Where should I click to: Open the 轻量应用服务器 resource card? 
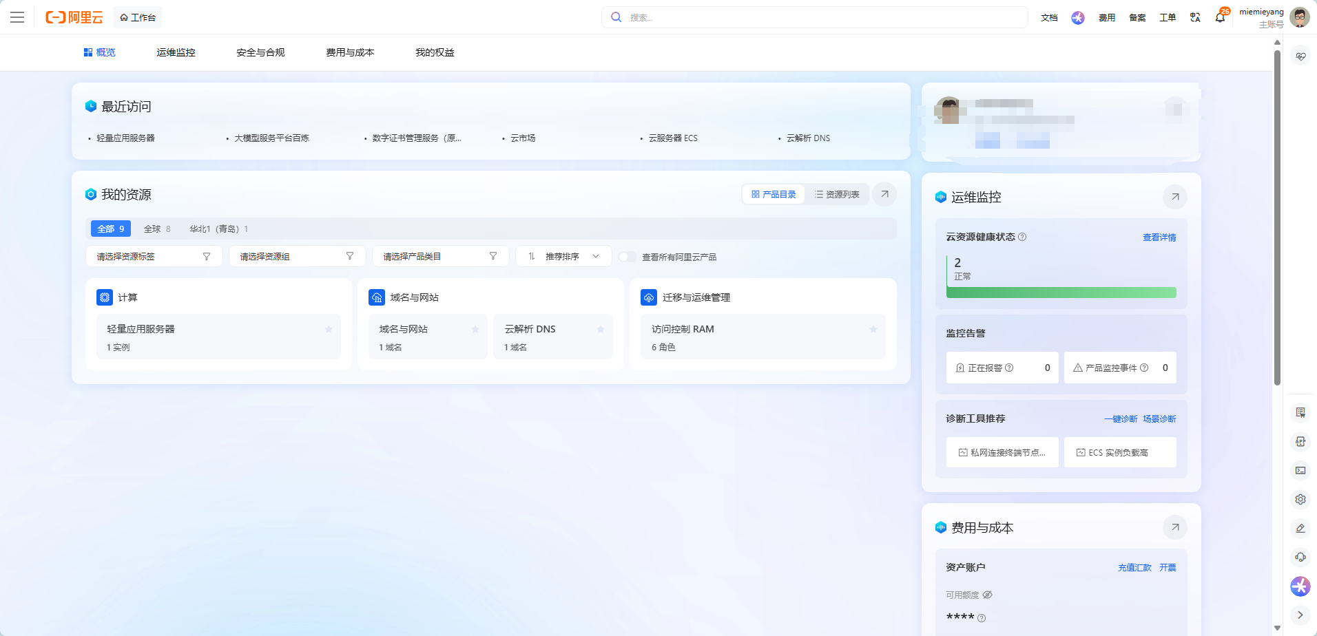(x=218, y=337)
